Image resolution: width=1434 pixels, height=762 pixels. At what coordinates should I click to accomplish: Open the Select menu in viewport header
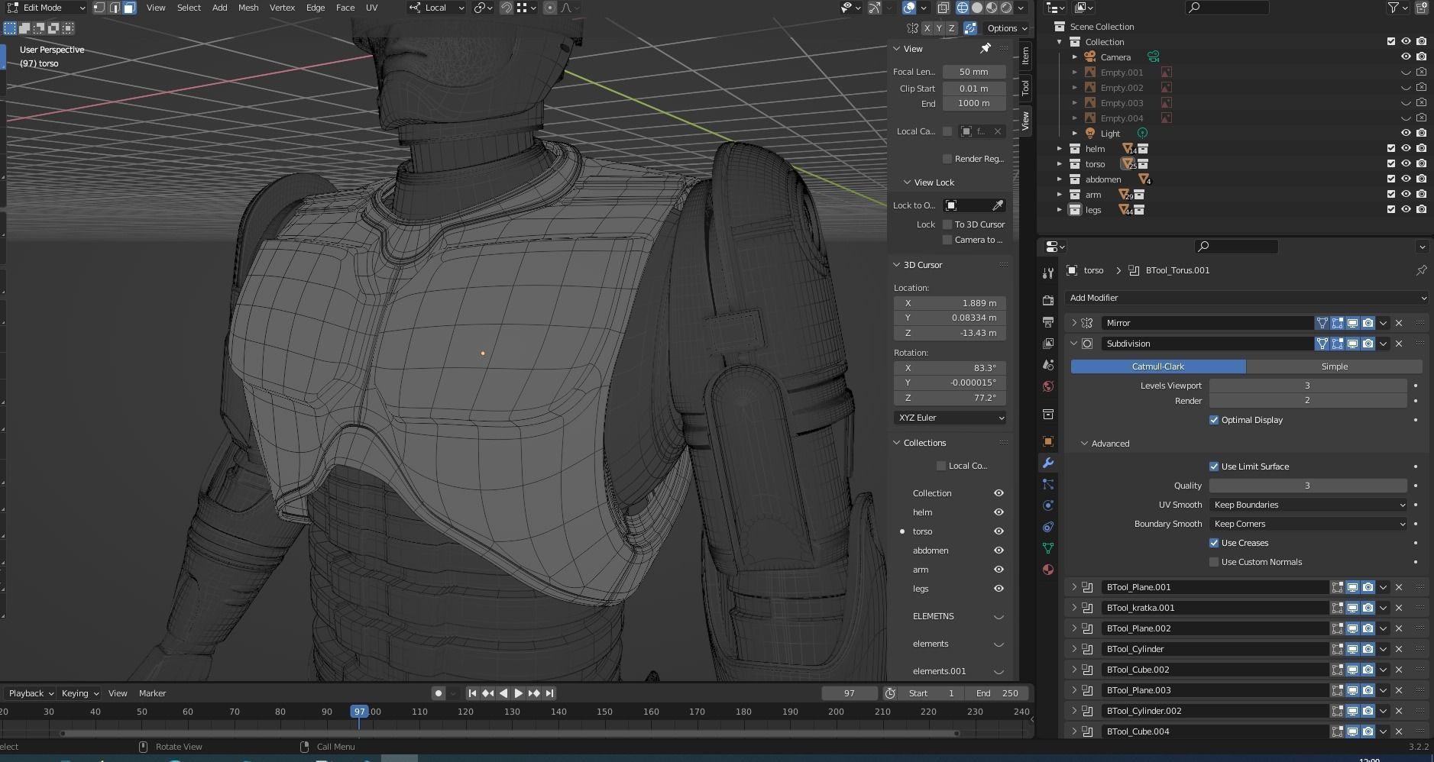tap(189, 8)
